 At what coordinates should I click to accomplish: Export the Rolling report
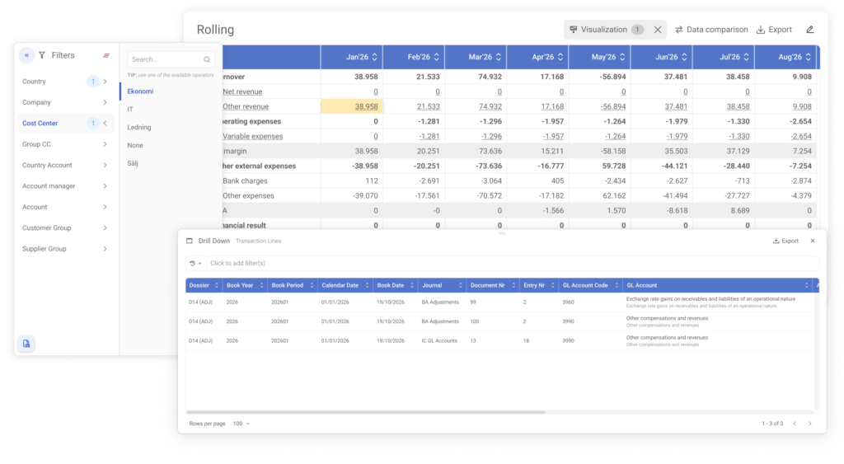point(774,30)
